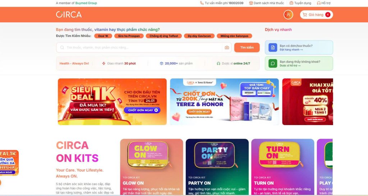The height and width of the screenshot is (196, 368).
Task: Click the Buymed Group link
Action: point(86,3)
